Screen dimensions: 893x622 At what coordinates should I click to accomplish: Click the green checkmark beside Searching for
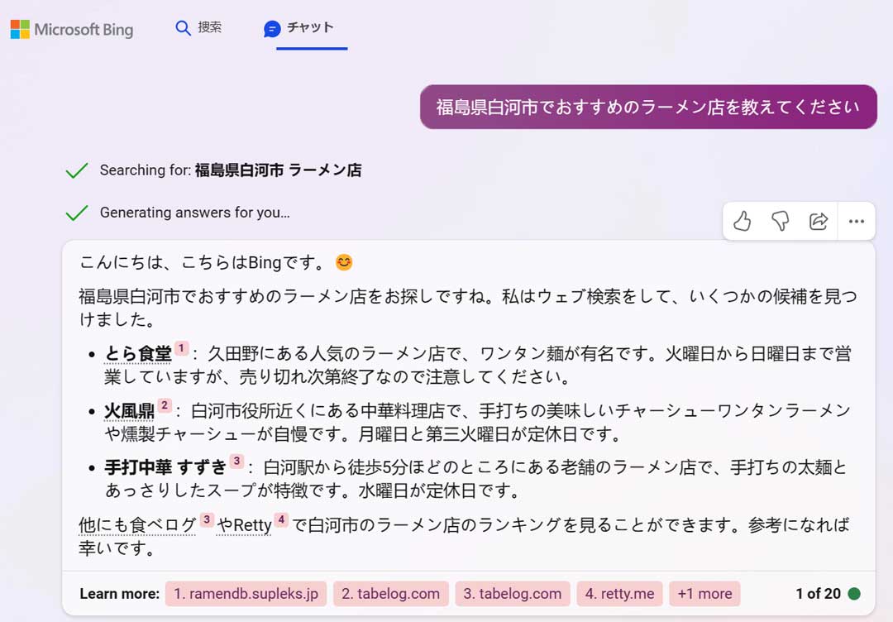77,170
